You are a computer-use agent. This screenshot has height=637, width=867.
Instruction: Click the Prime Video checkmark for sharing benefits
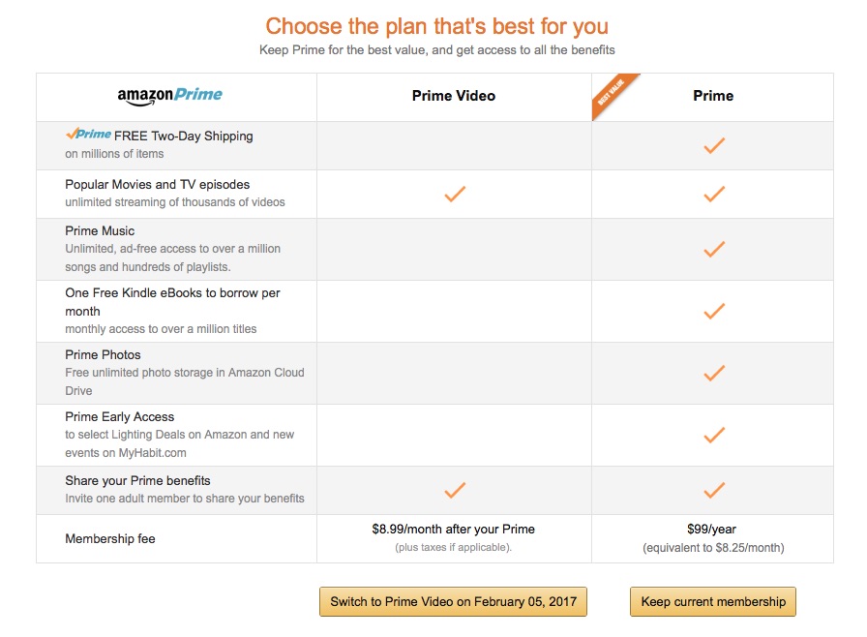click(x=454, y=490)
